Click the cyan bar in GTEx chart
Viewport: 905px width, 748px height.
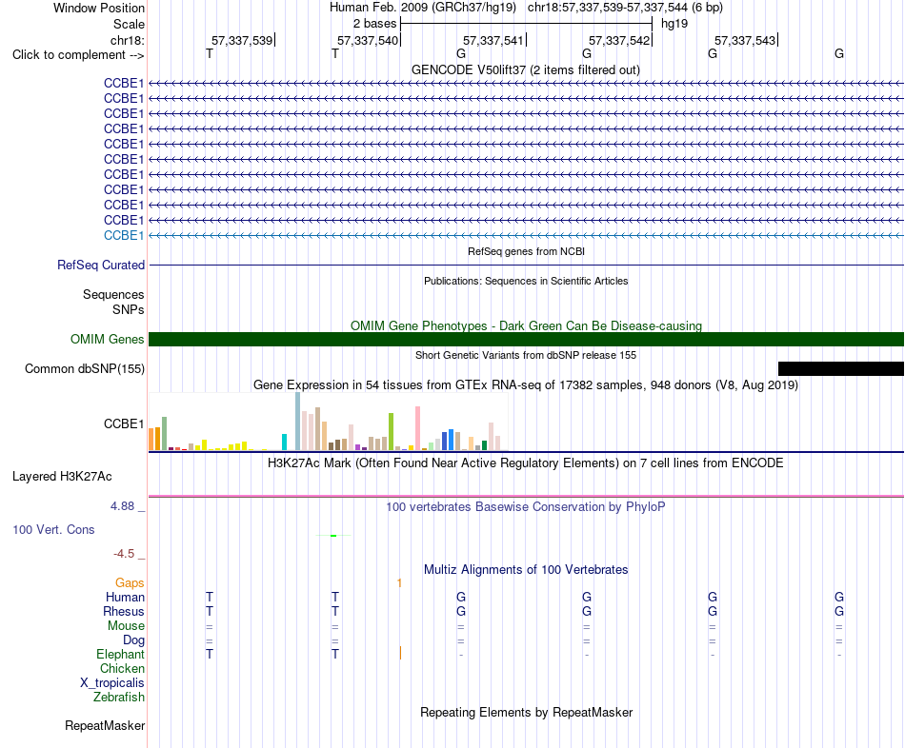coord(284,442)
